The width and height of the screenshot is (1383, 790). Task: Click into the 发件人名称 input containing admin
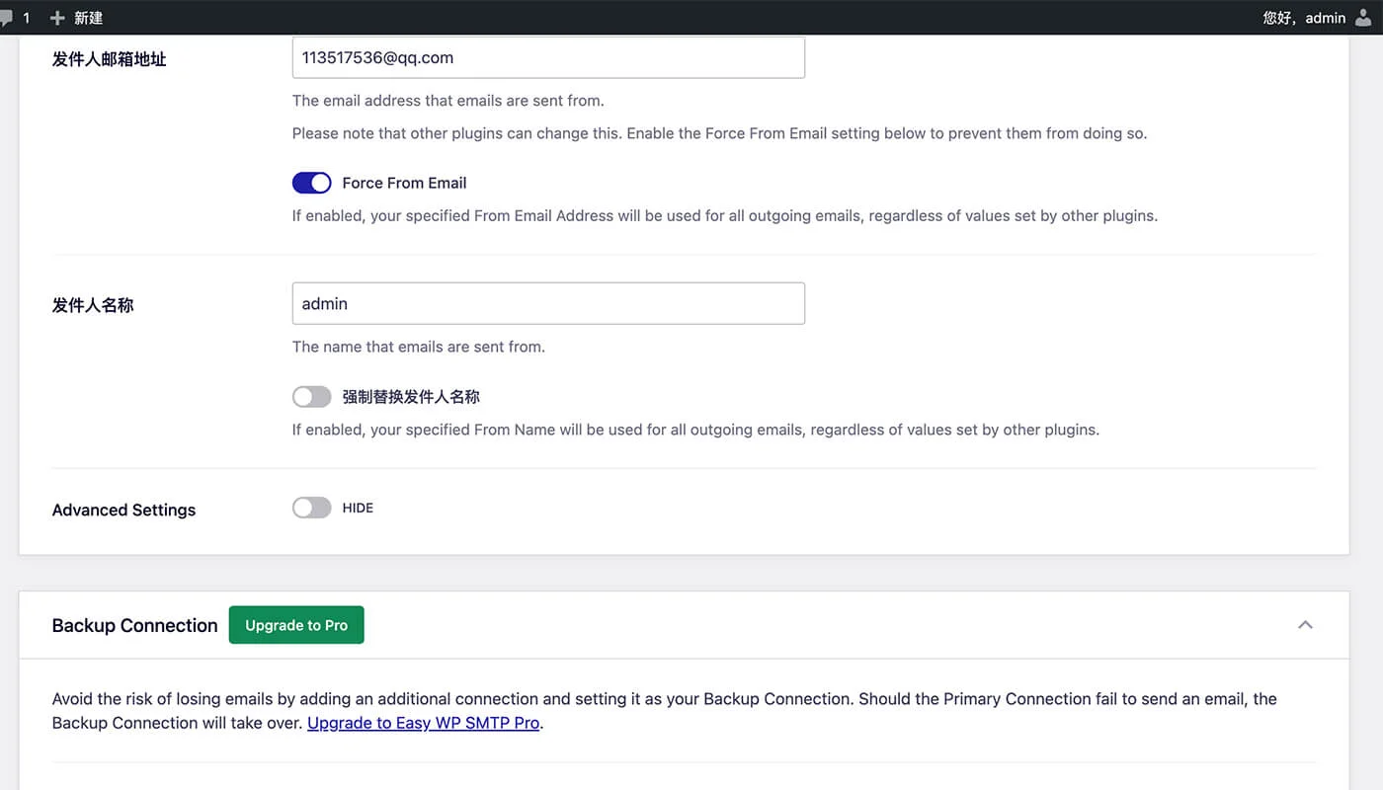click(x=548, y=304)
